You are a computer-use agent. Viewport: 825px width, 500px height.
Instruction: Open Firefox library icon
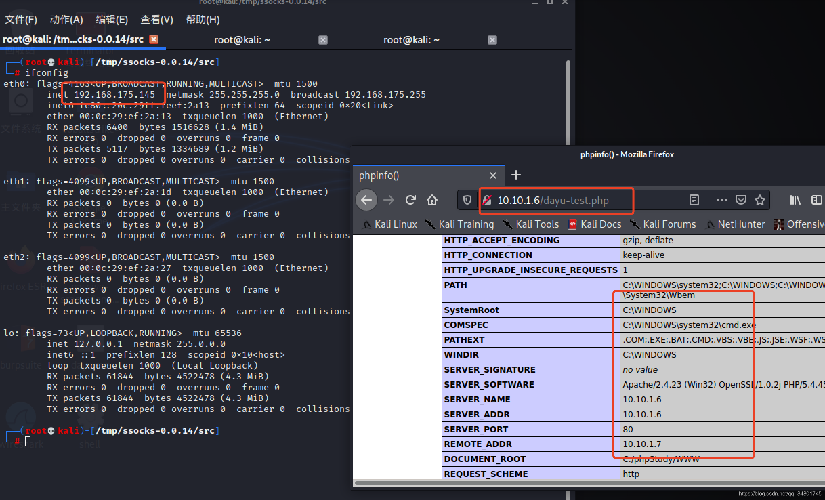coord(795,200)
